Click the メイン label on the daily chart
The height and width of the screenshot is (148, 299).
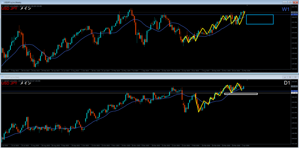pyautogui.click(x=26, y=83)
